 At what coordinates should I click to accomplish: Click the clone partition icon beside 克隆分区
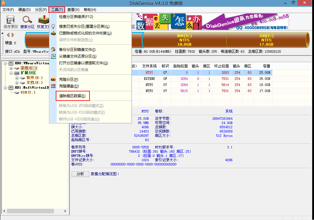click(53, 79)
